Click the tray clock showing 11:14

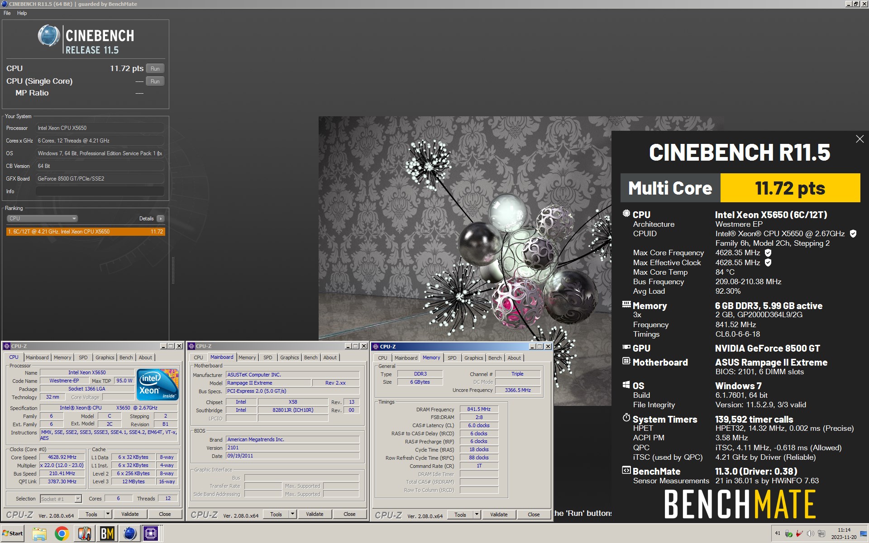click(x=844, y=533)
